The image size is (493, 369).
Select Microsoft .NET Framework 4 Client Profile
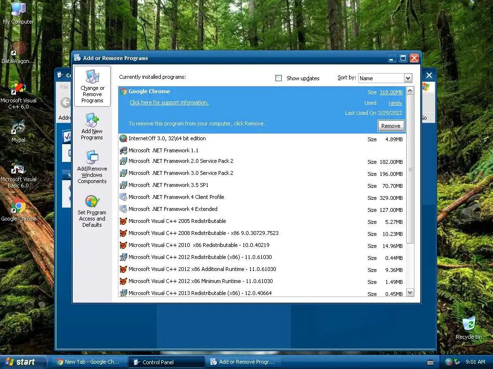click(262, 197)
